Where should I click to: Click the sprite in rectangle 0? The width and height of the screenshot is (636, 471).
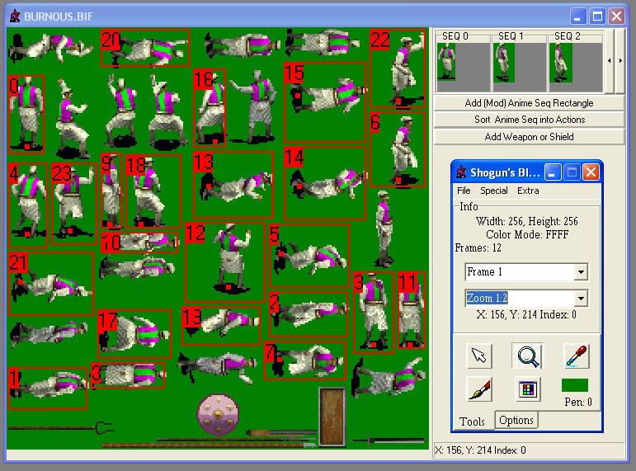pyautogui.click(x=26, y=115)
